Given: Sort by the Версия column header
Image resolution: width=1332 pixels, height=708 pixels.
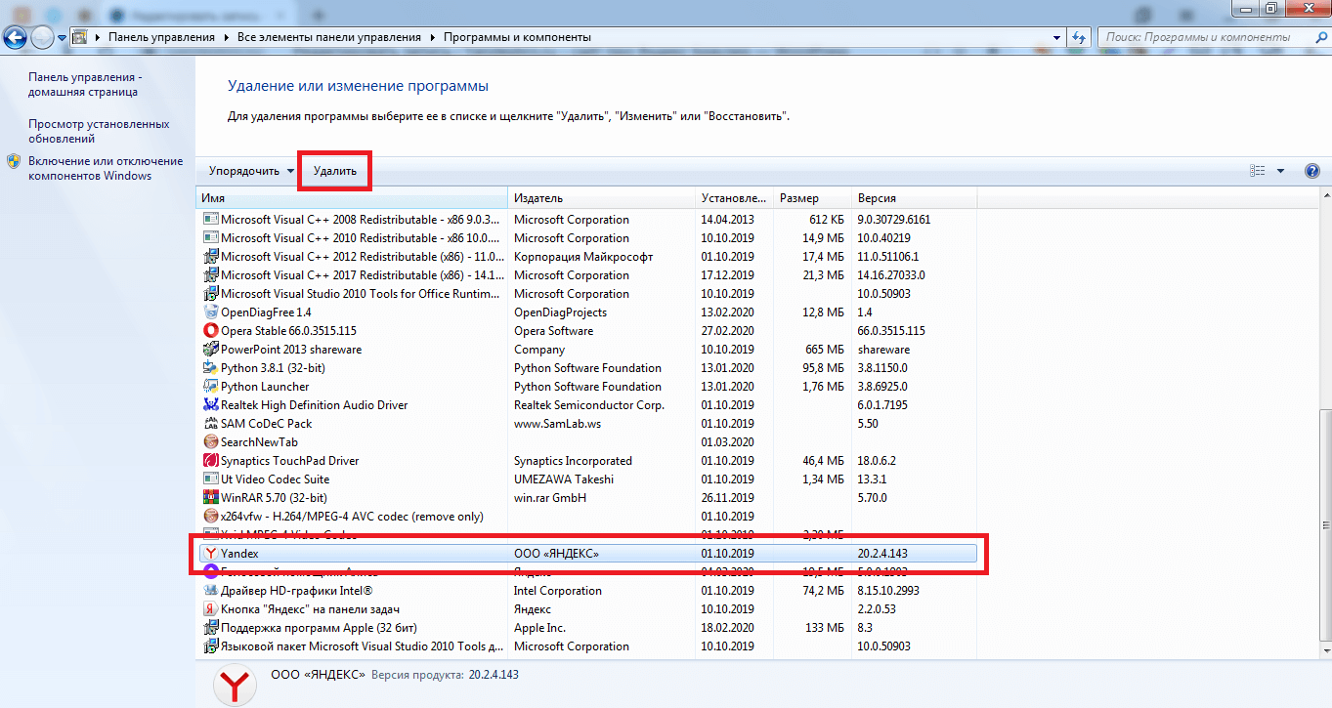Looking at the screenshot, I should coord(914,198).
